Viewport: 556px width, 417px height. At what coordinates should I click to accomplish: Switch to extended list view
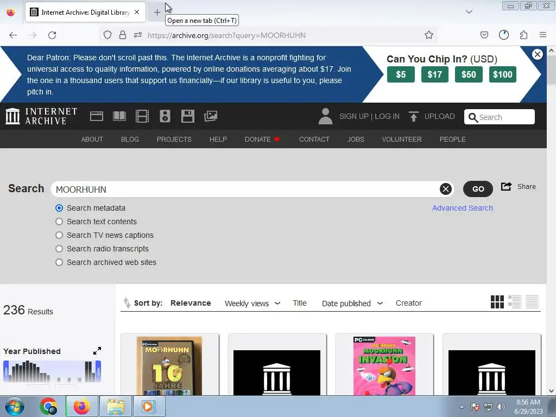tap(515, 302)
